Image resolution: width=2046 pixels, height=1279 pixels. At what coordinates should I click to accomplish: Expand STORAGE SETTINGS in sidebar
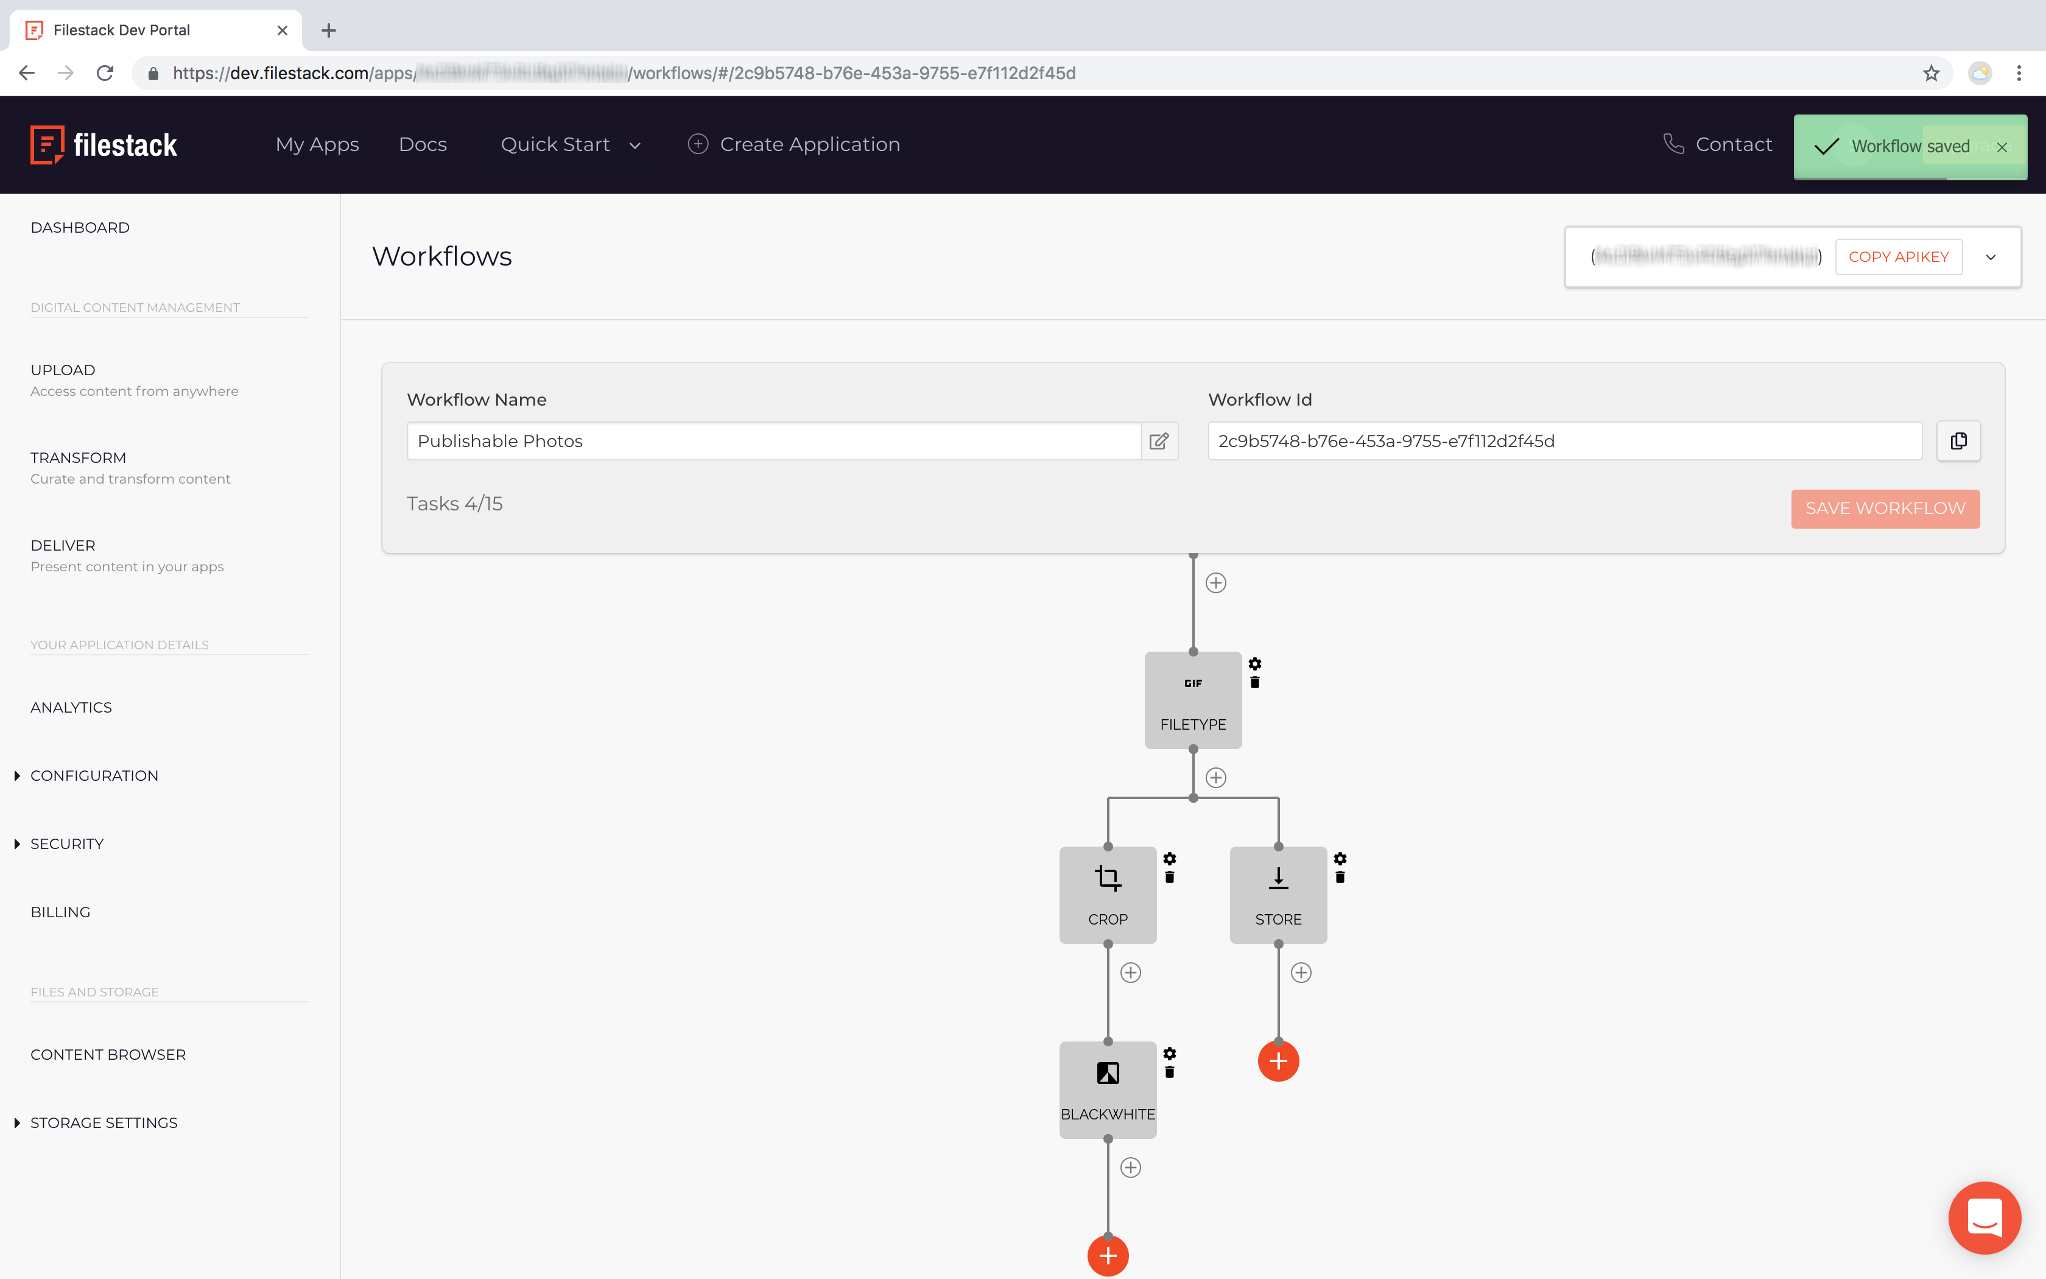pos(103,1122)
